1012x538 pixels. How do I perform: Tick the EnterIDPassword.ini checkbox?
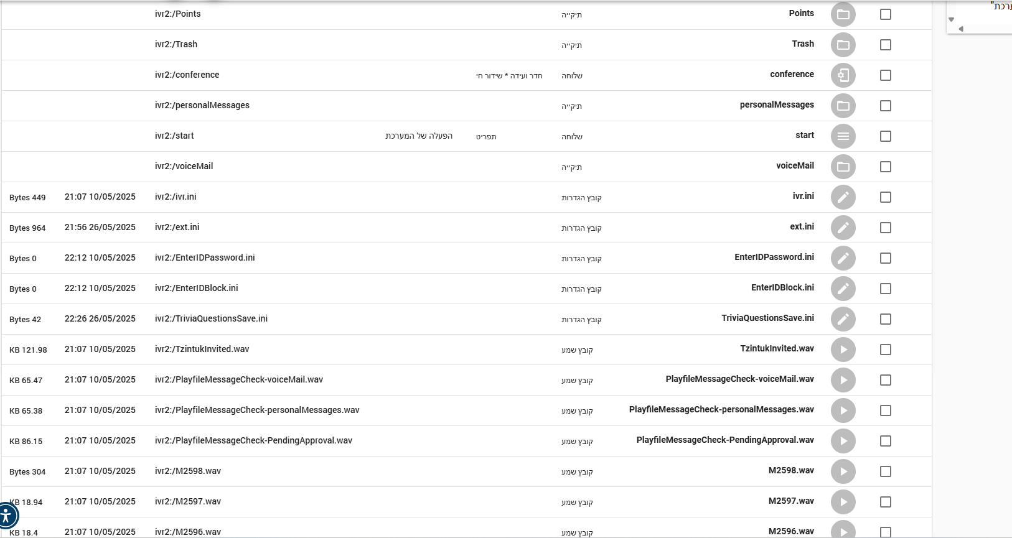tap(885, 258)
